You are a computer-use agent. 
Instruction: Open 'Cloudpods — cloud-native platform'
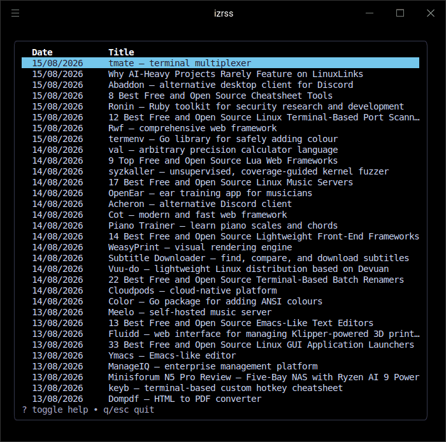coord(220,290)
